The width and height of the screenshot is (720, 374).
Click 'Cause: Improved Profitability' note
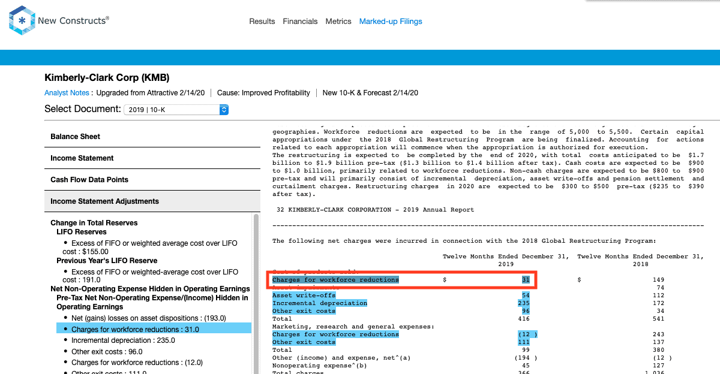pyautogui.click(x=263, y=93)
